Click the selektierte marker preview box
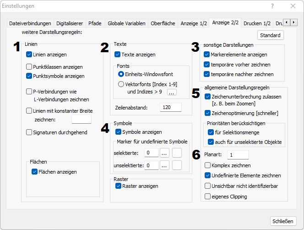The width and height of the screenshot is (304, 230). [177, 153]
